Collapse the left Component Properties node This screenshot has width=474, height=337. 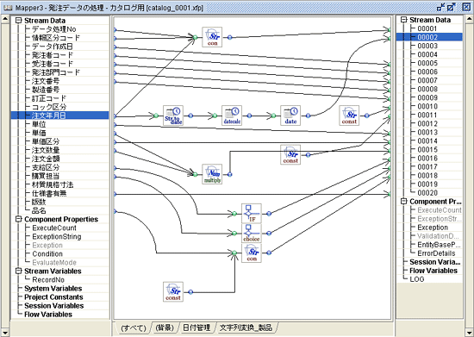point(19,219)
